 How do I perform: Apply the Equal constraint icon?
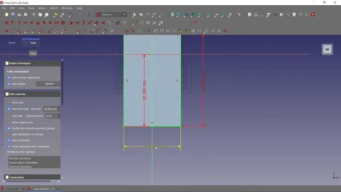[x=51, y=22]
